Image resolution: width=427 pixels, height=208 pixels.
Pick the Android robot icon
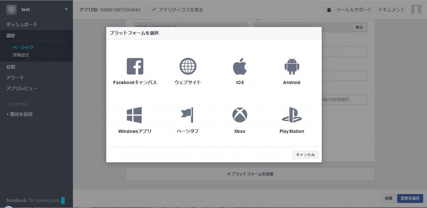pyautogui.click(x=291, y=66)
